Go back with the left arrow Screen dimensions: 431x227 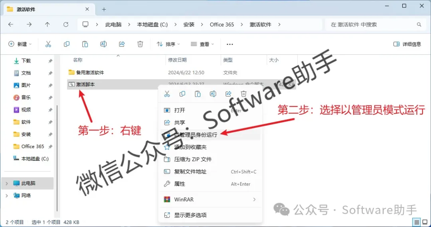pyautogui.click(x=11, y=24)
